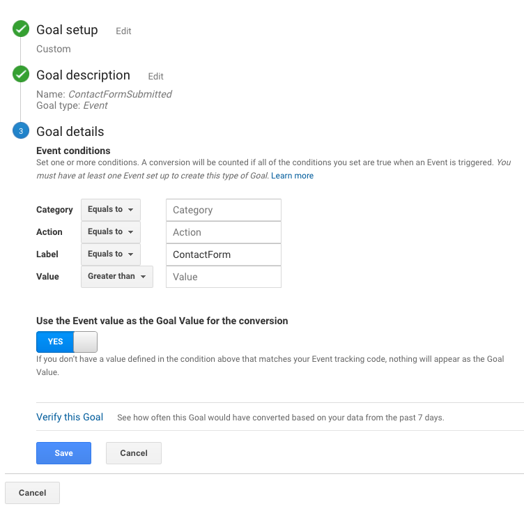Viewport: 524px width, 518px height.
Task: Focus the Category input field
Action: tap(224, 210)
